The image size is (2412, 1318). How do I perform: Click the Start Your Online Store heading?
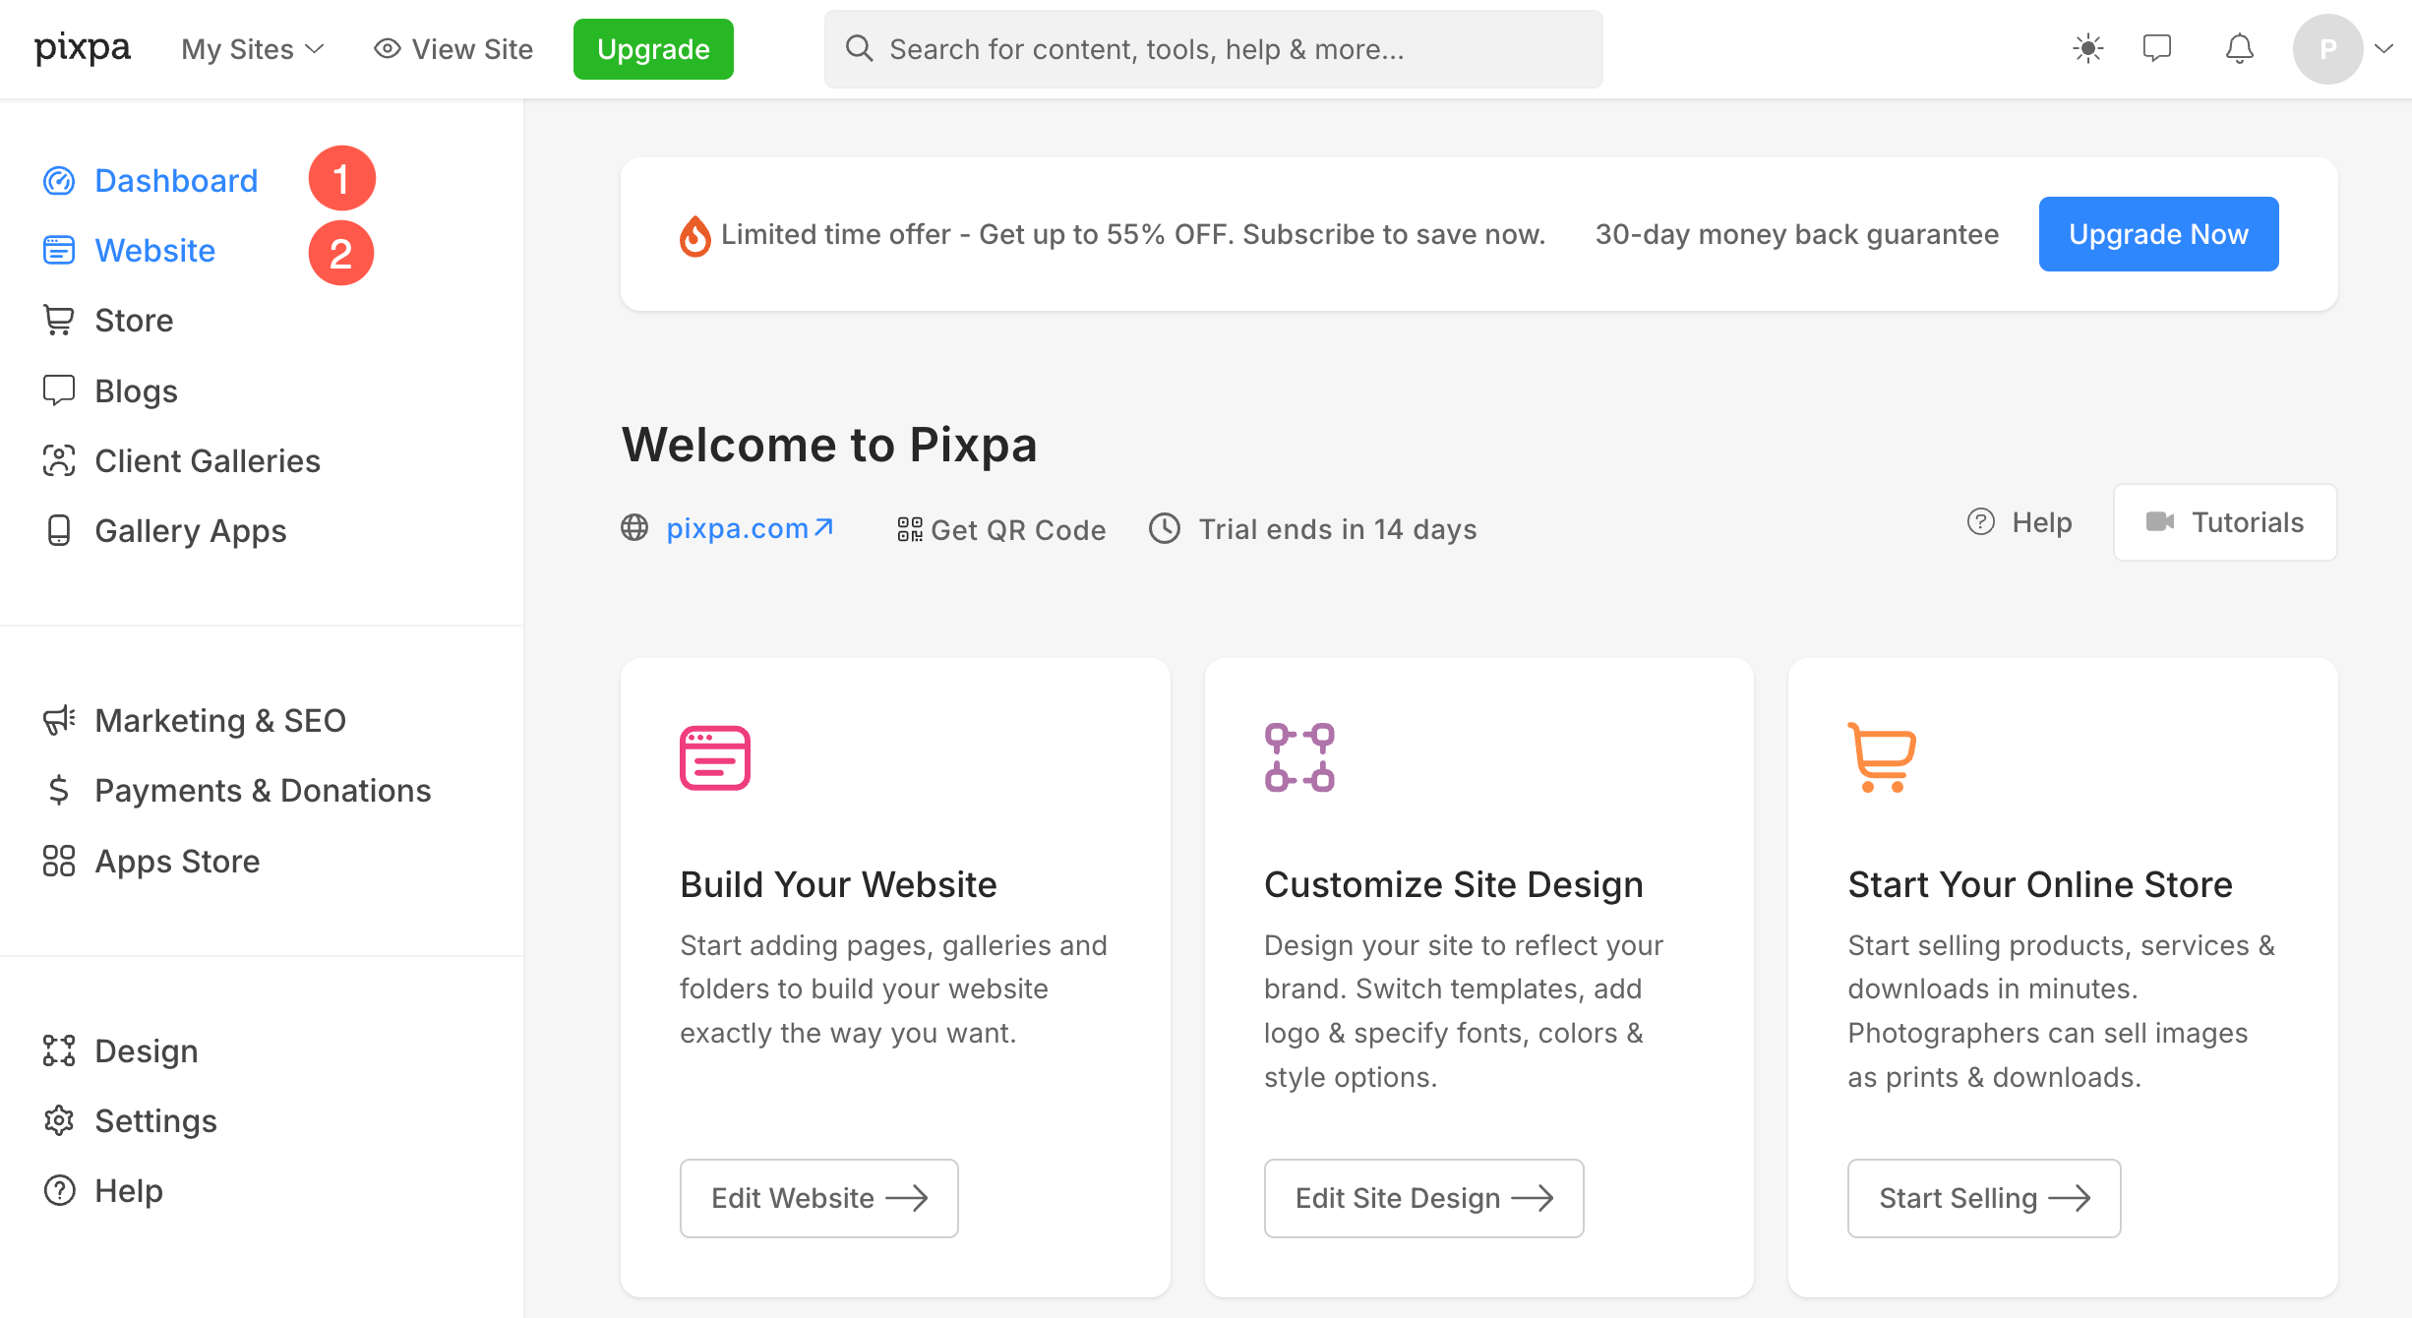tap(2039, 884)
